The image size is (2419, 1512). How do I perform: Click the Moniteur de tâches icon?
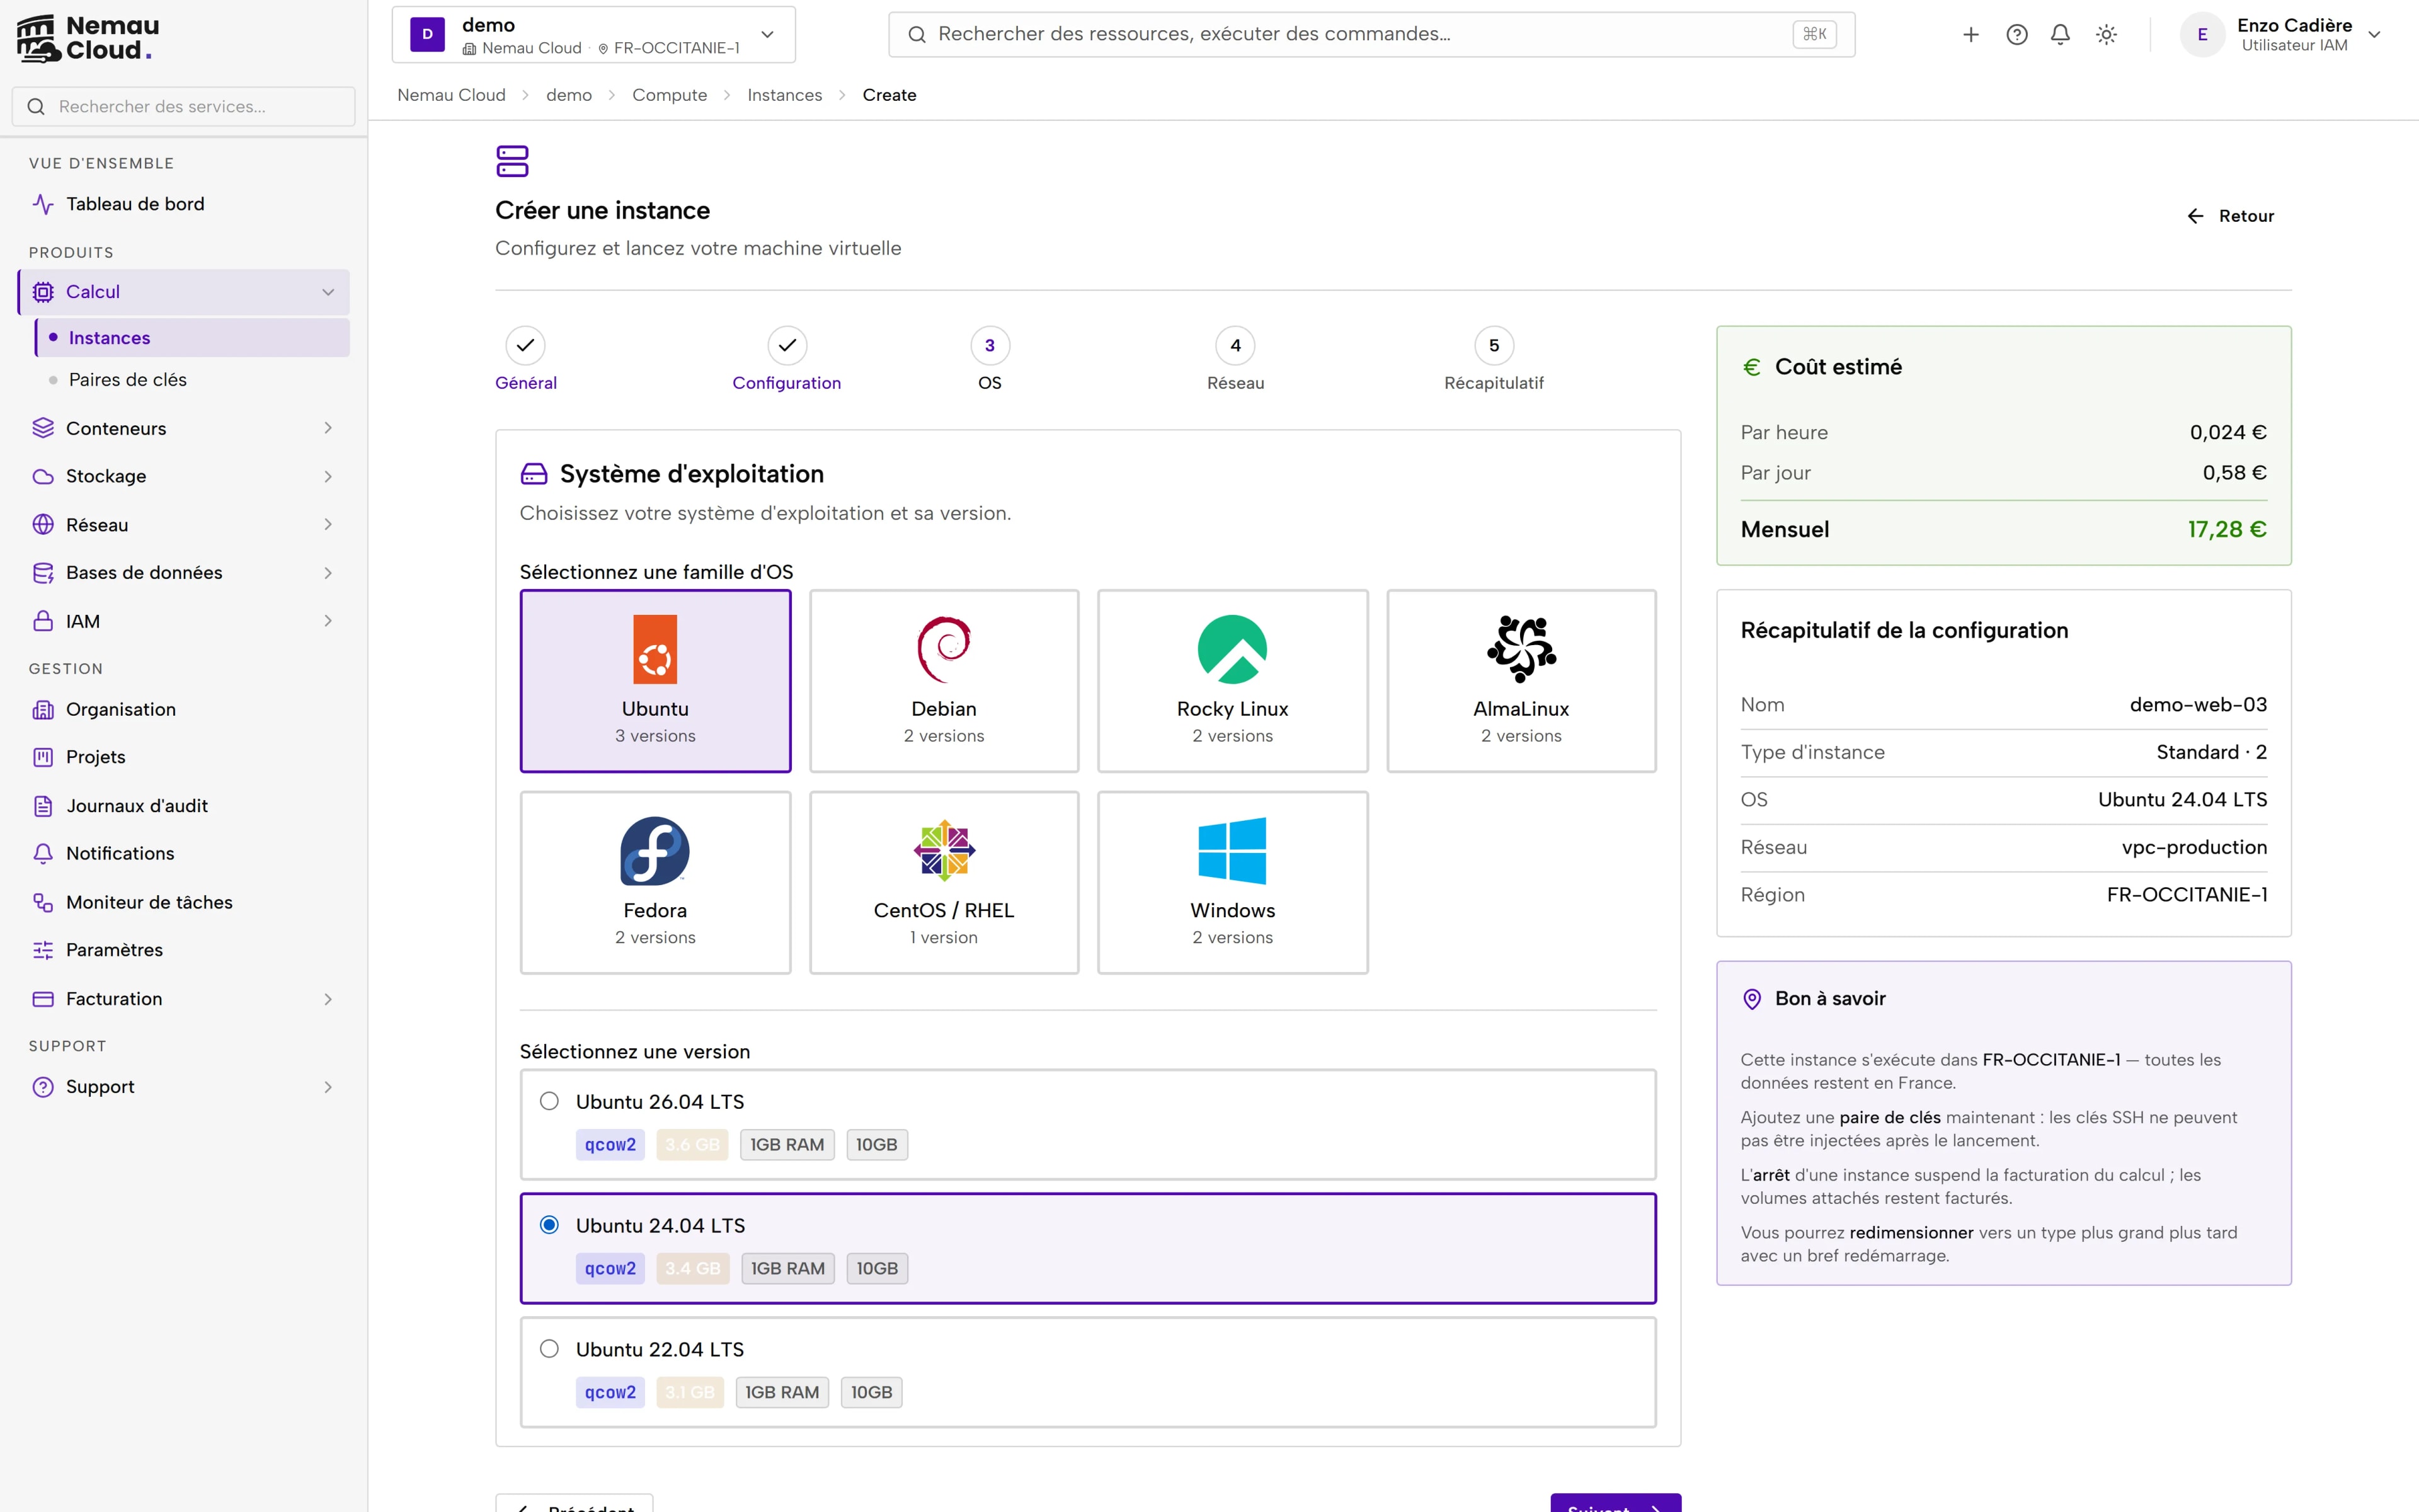coord(43,902)
